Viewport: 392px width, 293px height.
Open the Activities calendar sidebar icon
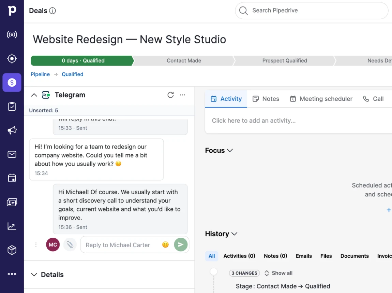(12, 178)
